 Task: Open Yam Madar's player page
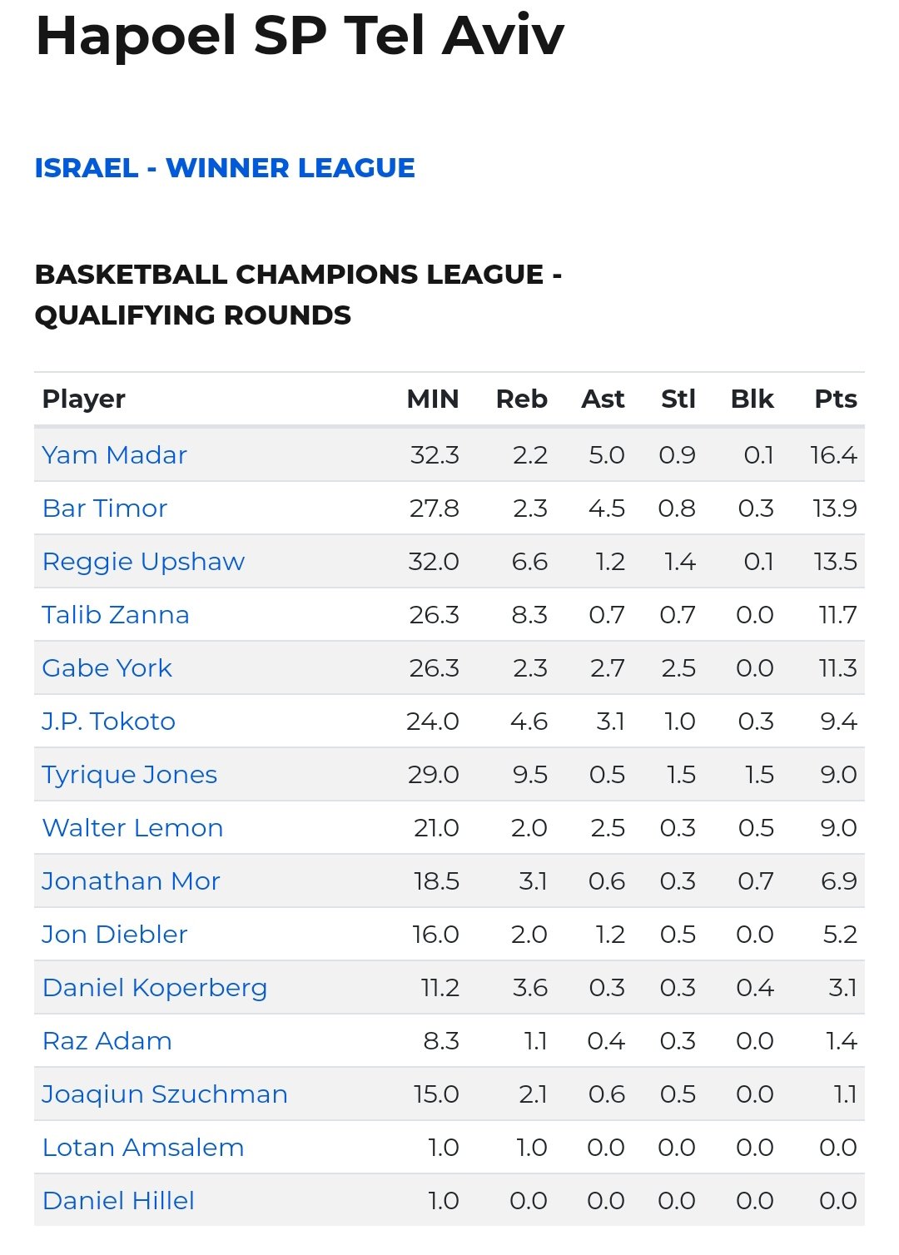point(114,455)
